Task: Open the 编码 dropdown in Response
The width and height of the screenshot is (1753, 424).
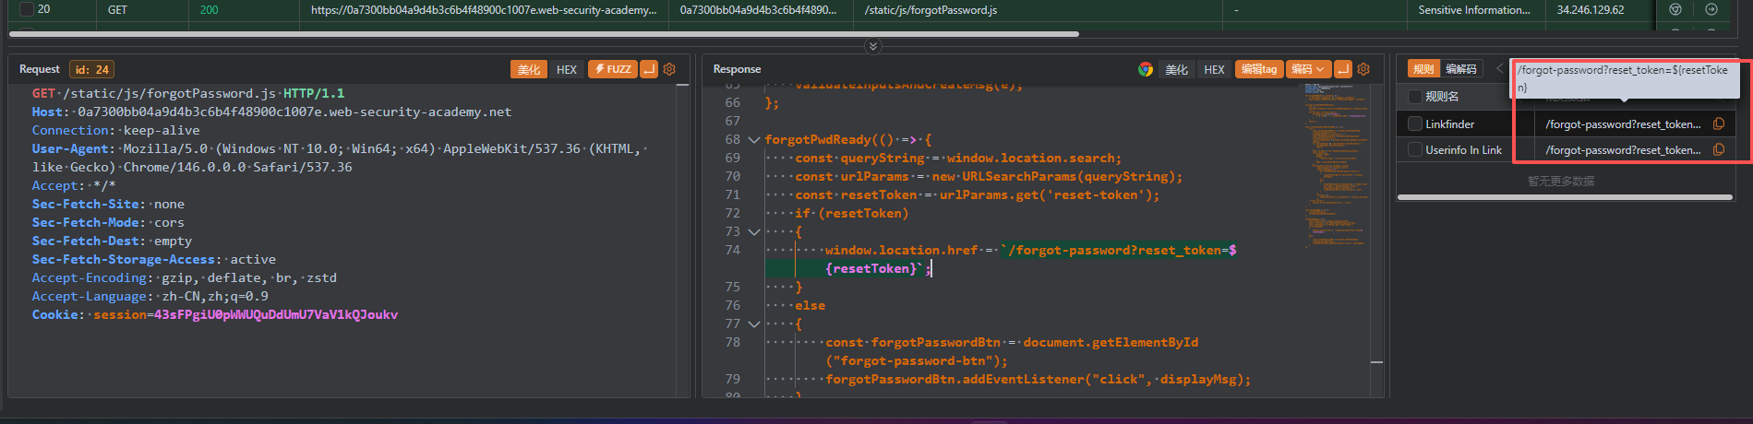Action: pos(1308,69)
